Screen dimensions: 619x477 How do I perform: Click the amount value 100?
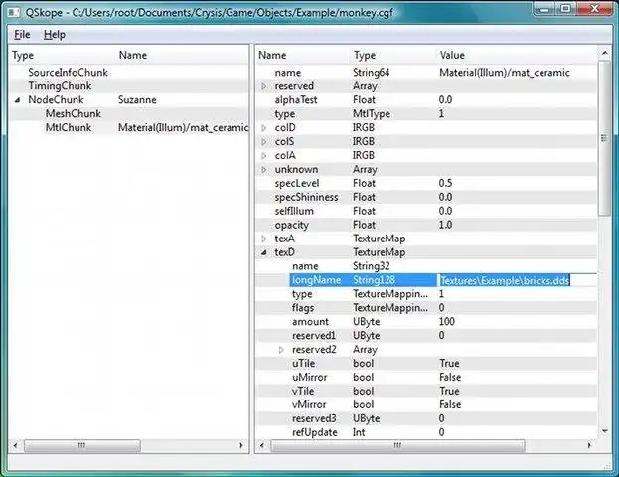pos(447,321)
